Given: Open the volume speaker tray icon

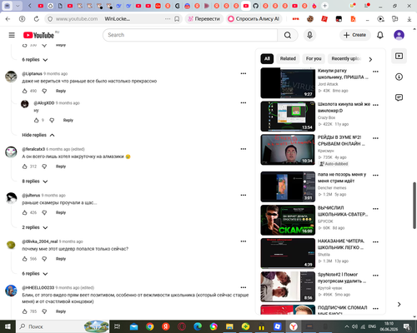Looking at the screenshot, I should pos(354,326).
